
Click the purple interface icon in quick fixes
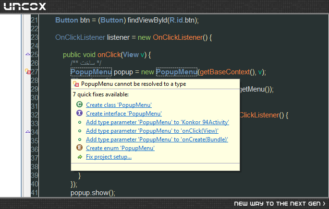pyautogui.click(x=79, y=113)
